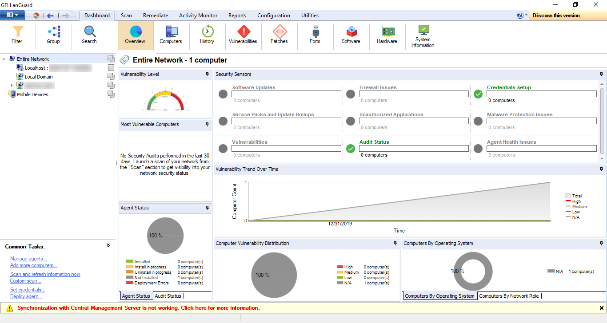
Task: Open the Ports view
Action: pyautogui.click(x=315, y=35)
